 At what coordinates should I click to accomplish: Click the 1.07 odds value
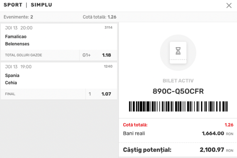tap(106, 94)
